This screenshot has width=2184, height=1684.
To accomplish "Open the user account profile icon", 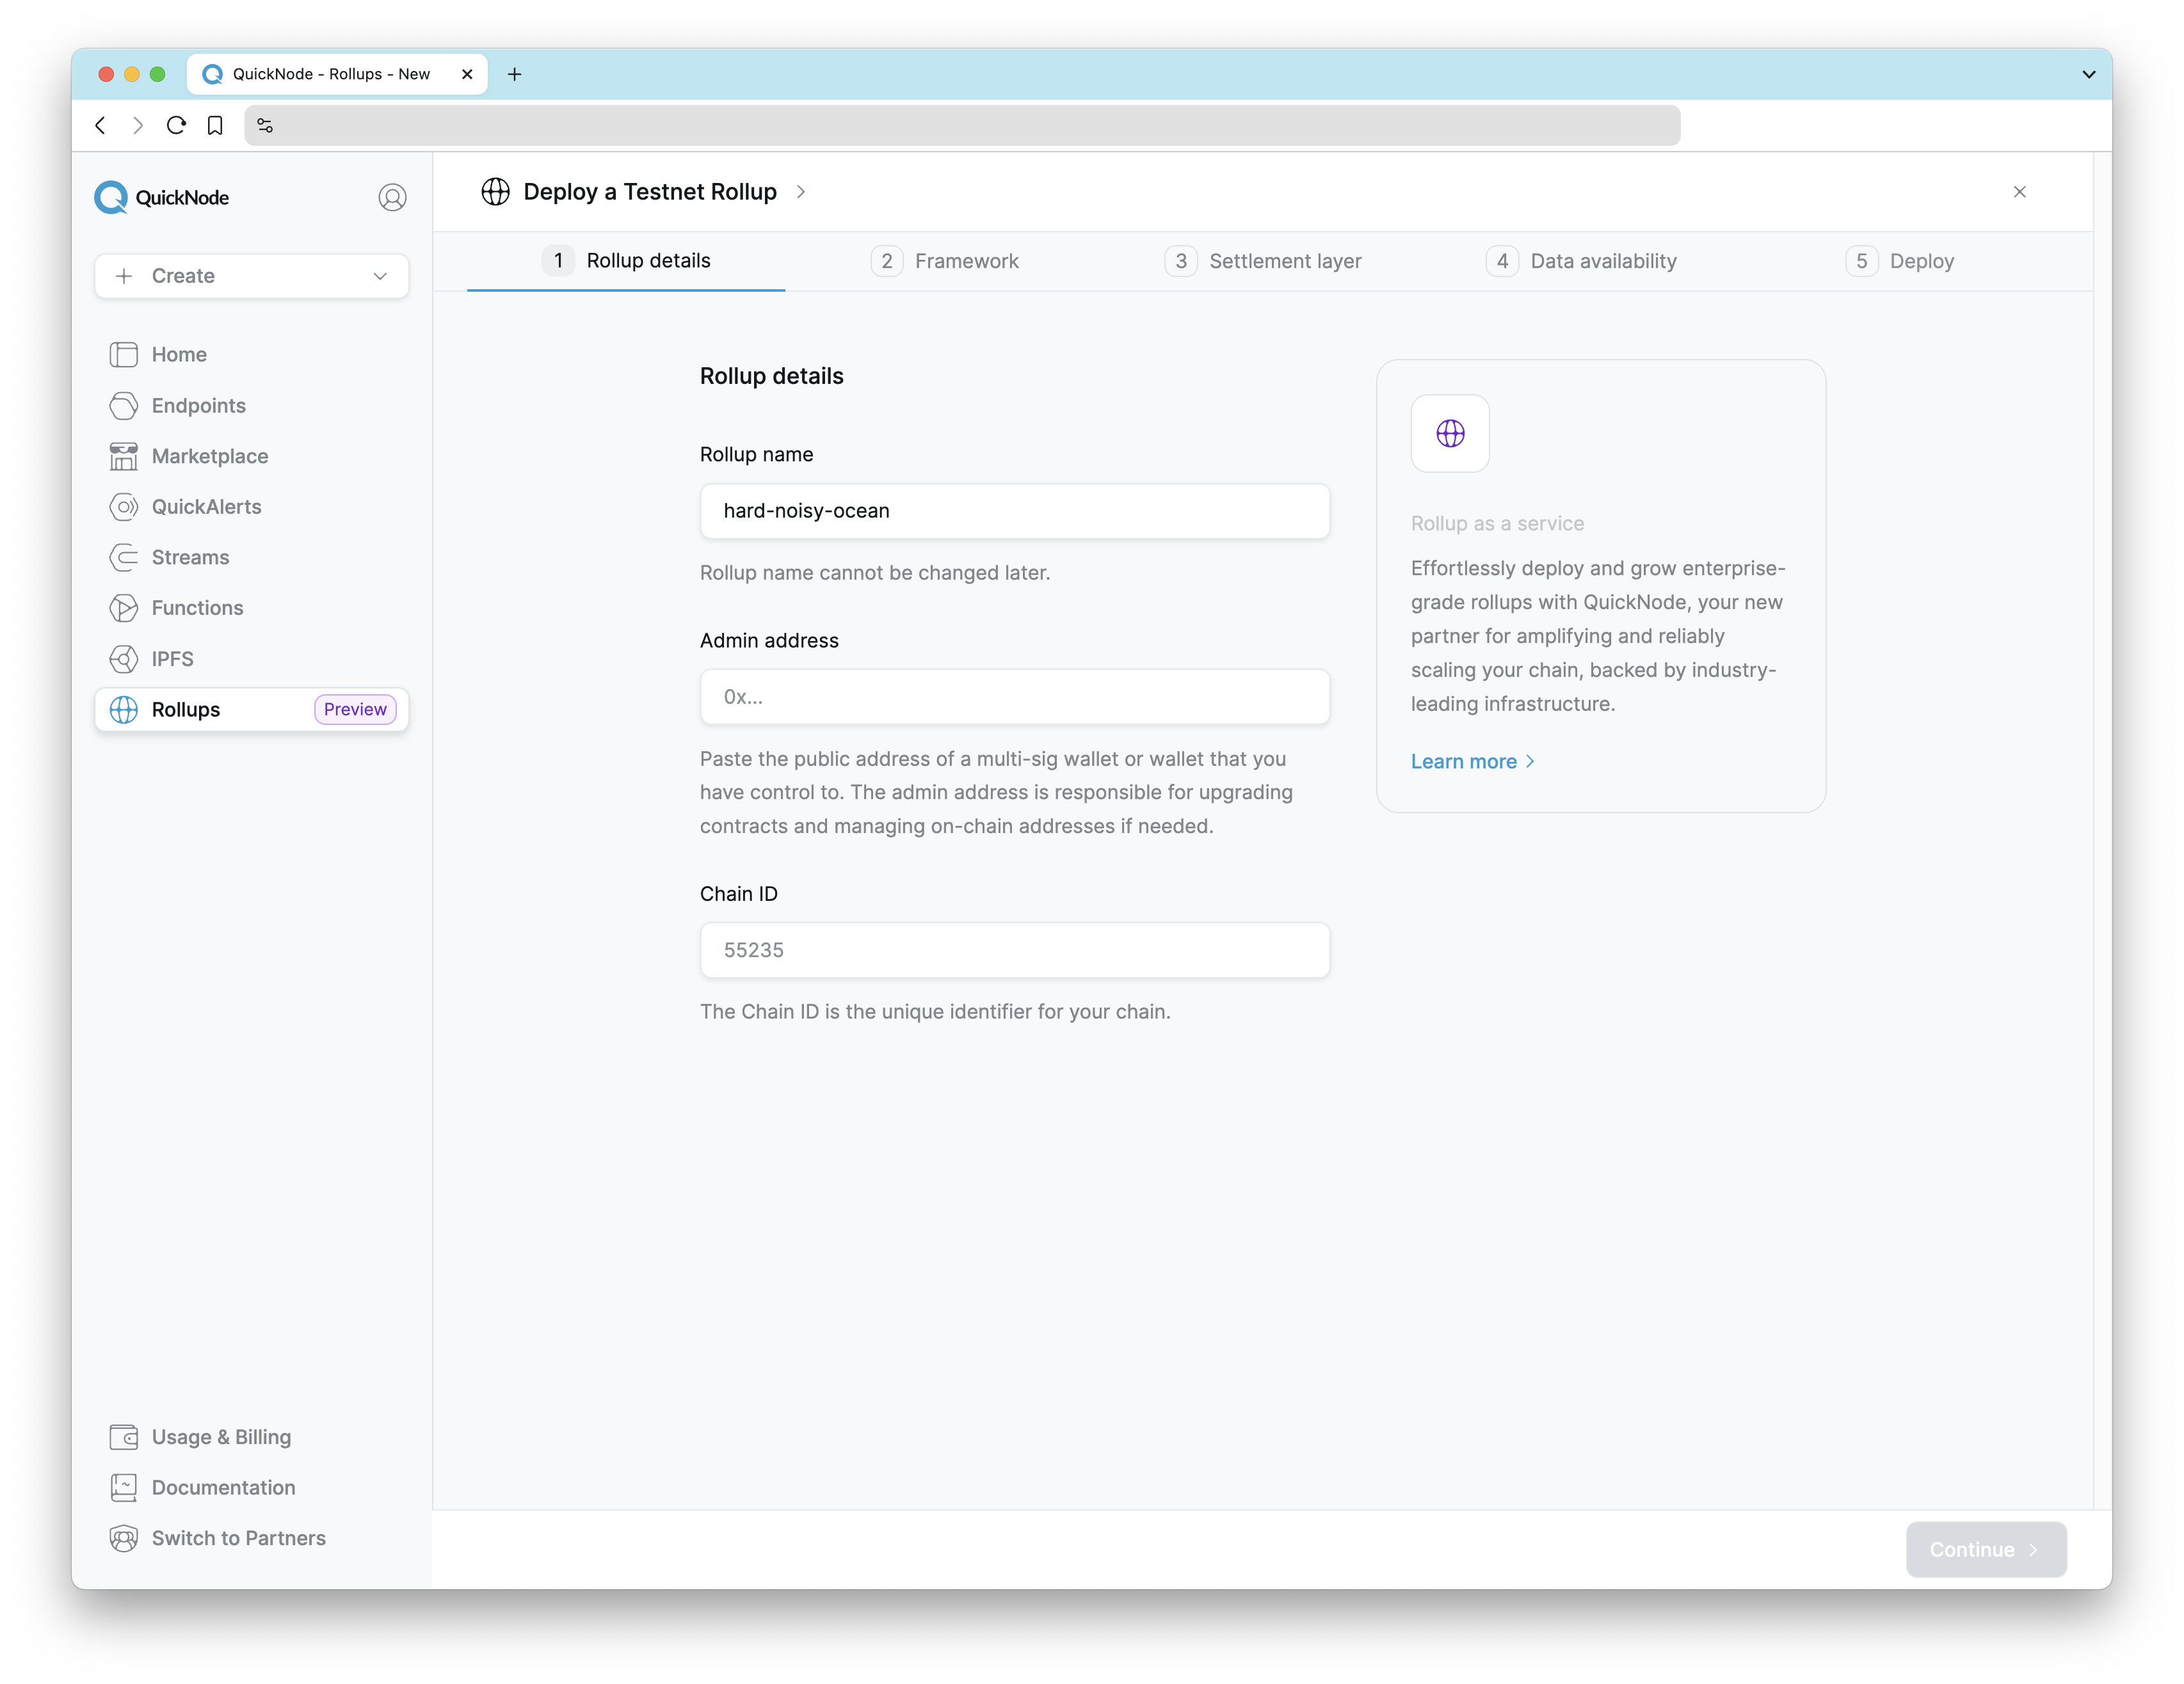I will coord(392,198).
